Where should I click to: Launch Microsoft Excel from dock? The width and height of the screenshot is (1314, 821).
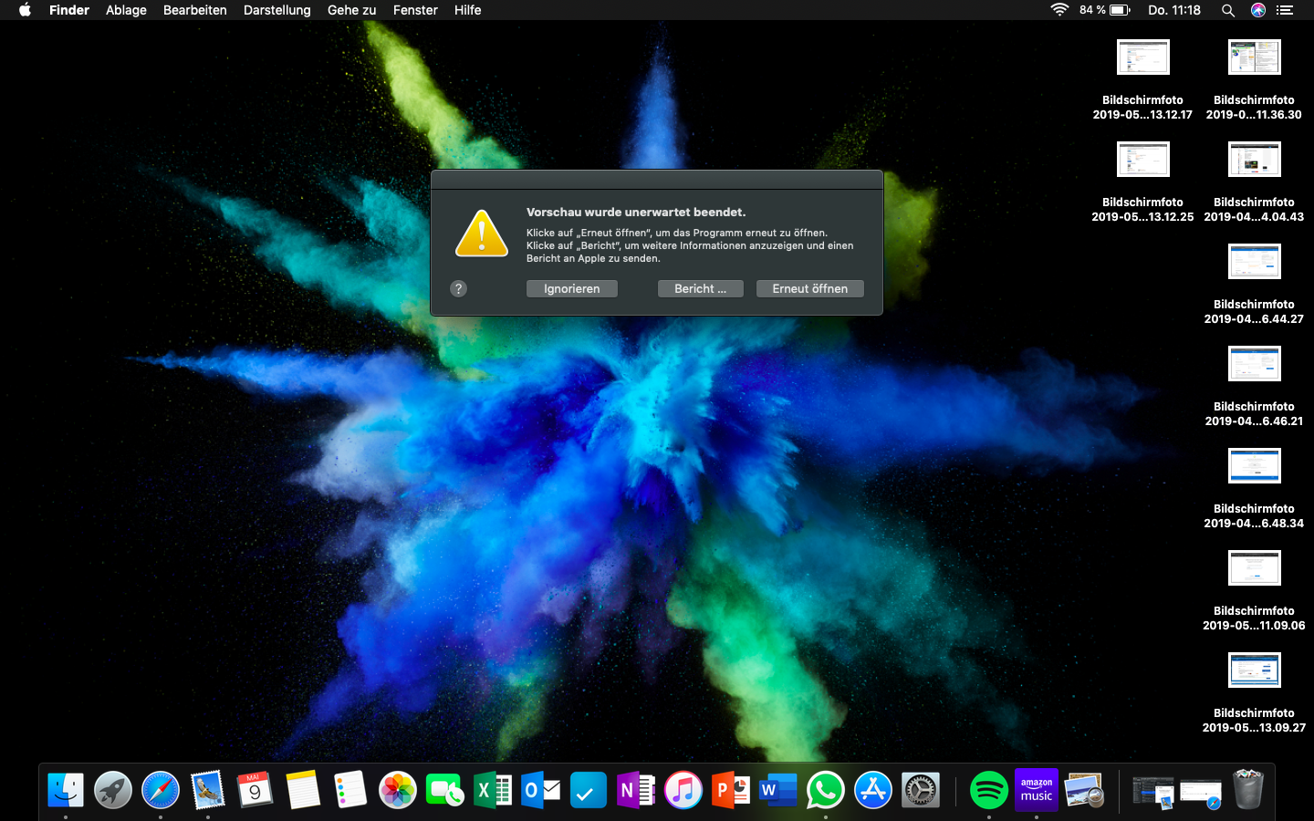(x=493, y=790)
